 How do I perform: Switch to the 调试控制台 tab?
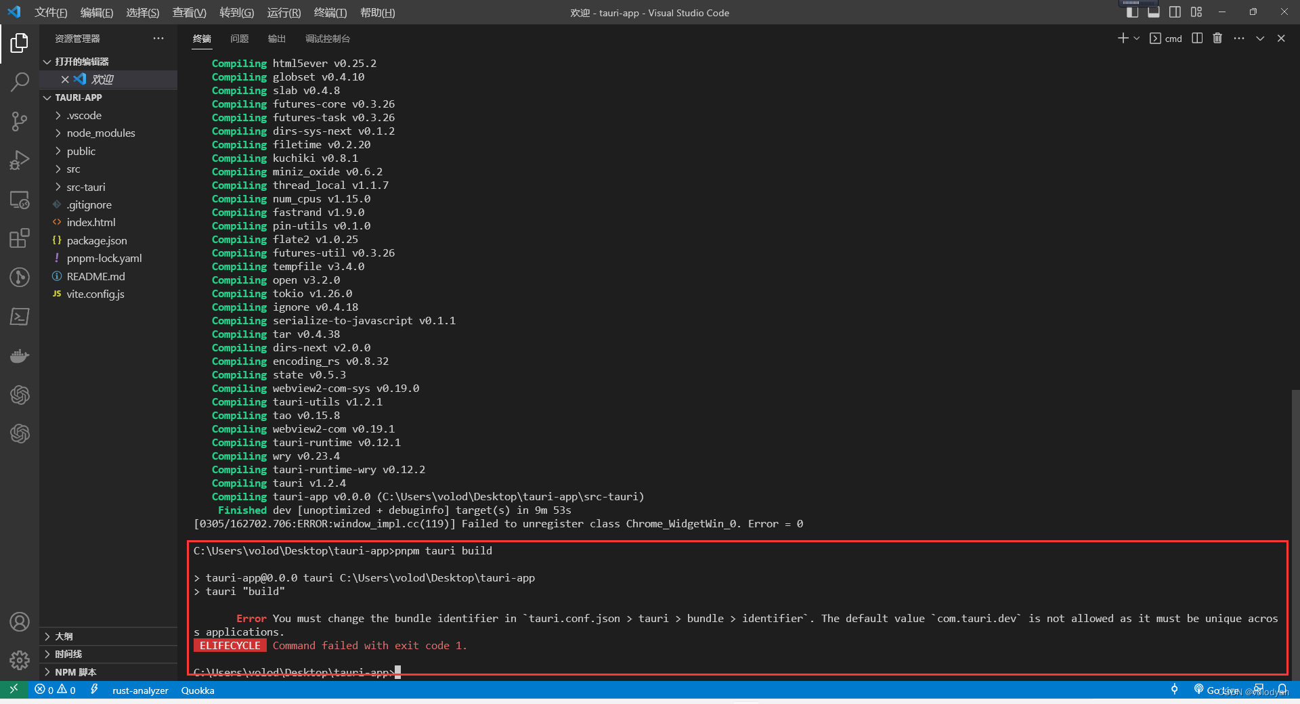click(x=328, y=39)
